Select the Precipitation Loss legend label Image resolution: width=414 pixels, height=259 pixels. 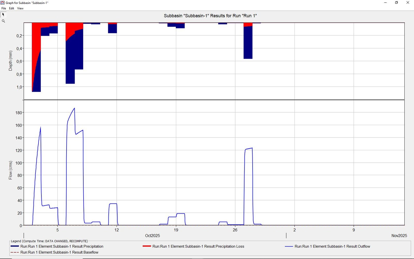coord(198,246)
